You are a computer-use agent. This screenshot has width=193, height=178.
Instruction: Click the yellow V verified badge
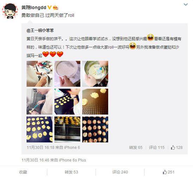point(49,8)
